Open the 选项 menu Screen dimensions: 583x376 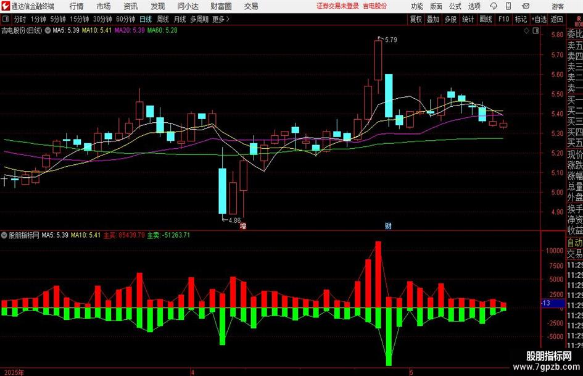click(x=474, y=6)
